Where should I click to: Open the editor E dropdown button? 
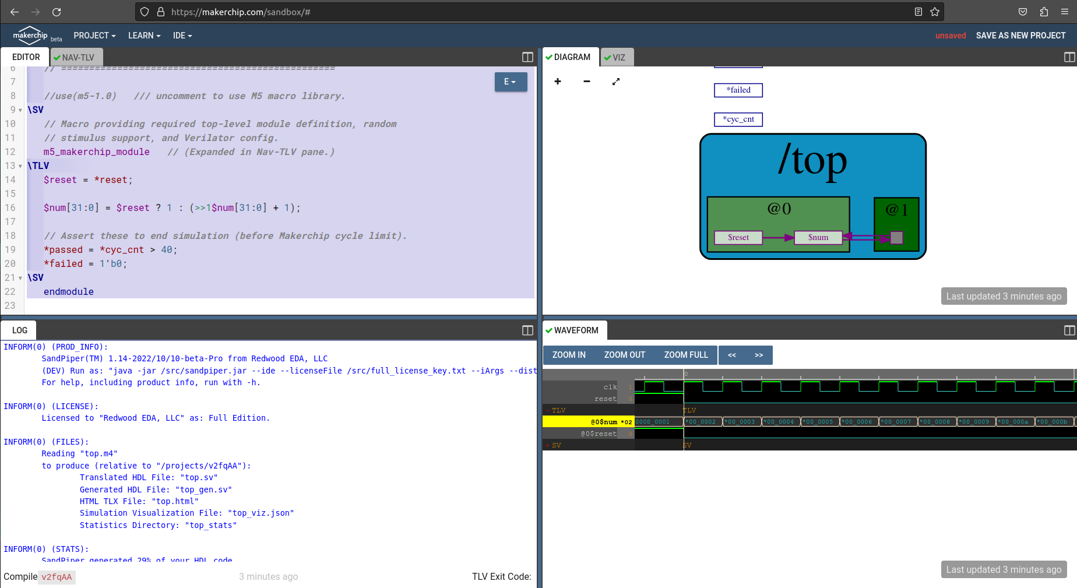(511, 82)
